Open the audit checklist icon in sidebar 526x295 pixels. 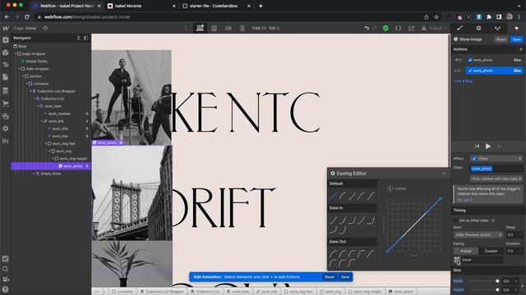(x=6, y=259)
